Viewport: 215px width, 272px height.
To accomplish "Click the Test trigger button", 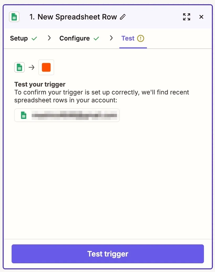I will tap(108, 254).
